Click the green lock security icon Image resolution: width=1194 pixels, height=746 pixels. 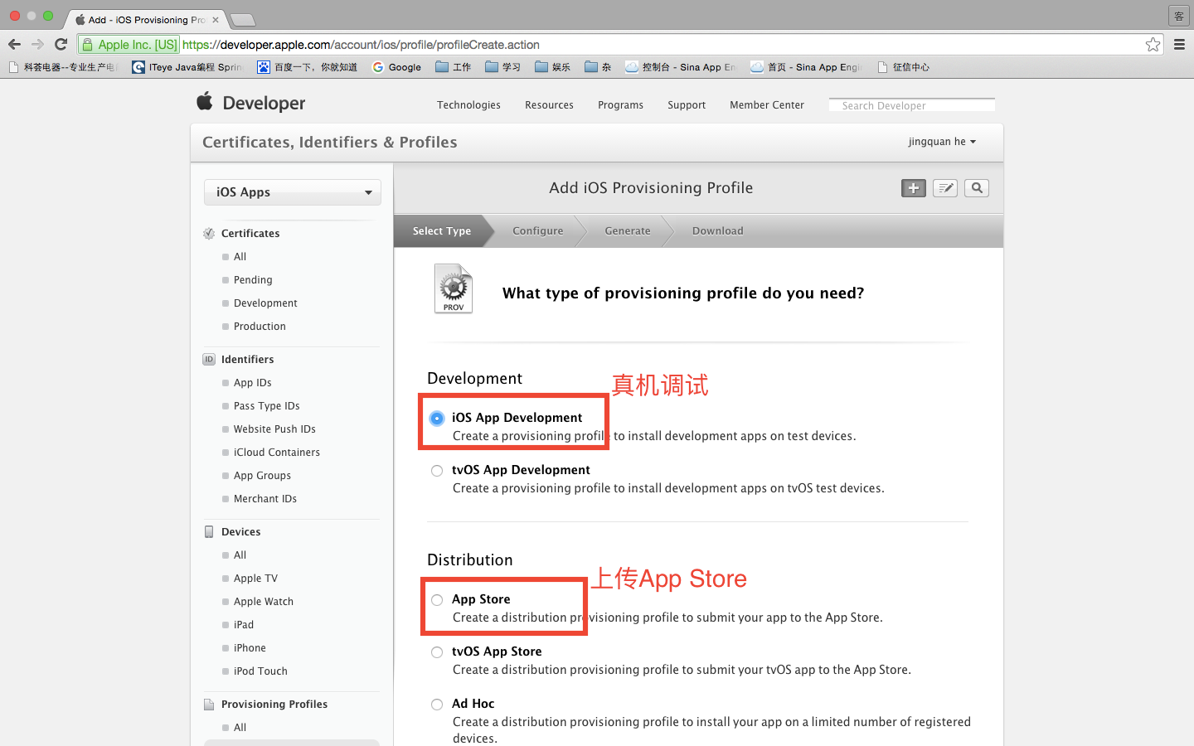click(87, 45)
